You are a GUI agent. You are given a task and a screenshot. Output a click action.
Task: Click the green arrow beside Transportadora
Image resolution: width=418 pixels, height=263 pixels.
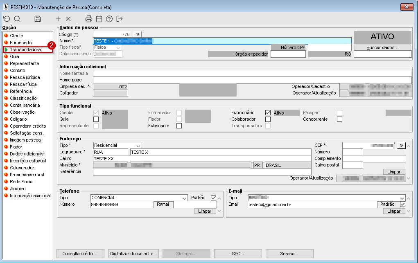pyautogui.click(x=6, y=49)
